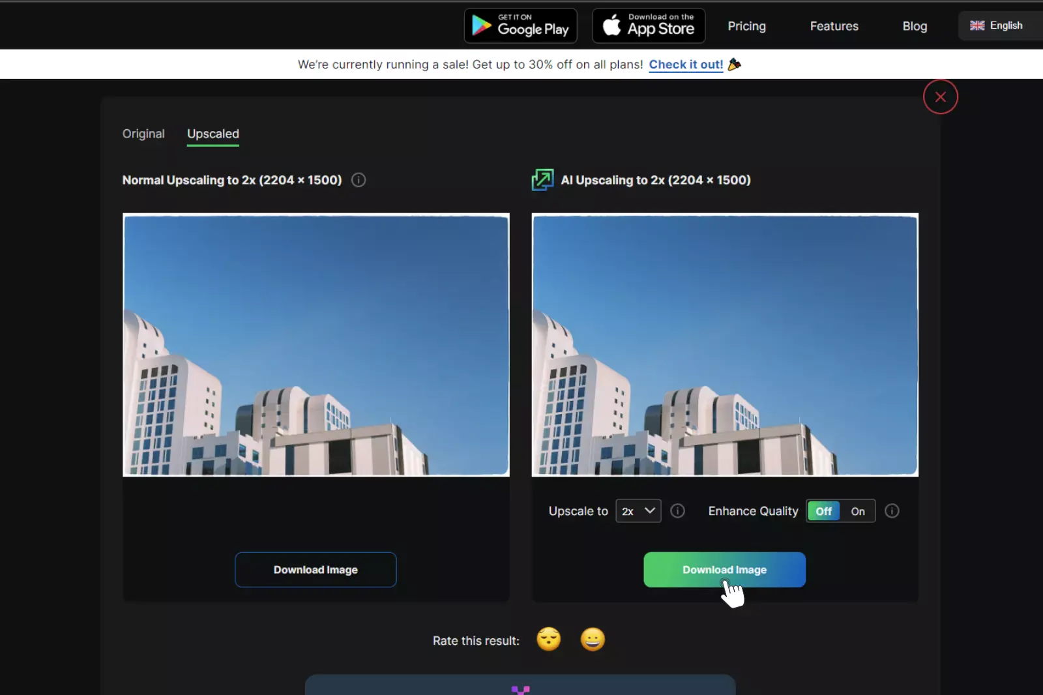1043x695 pixels.
Task: Rate the result with the smiling emoji
Action: click(x=593, y=640)
